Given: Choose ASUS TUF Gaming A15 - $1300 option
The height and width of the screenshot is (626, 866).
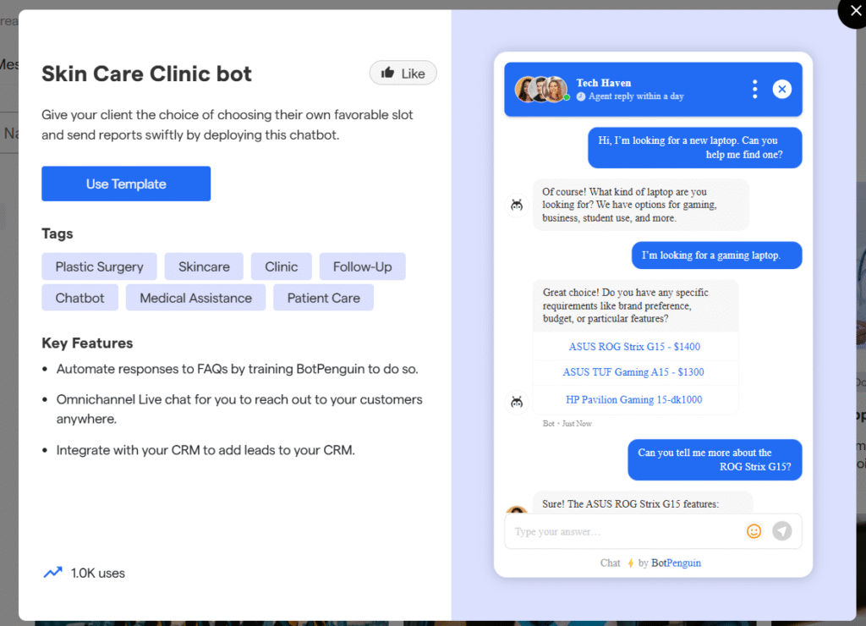Looking at the screenshot, I should coord(634,372).
